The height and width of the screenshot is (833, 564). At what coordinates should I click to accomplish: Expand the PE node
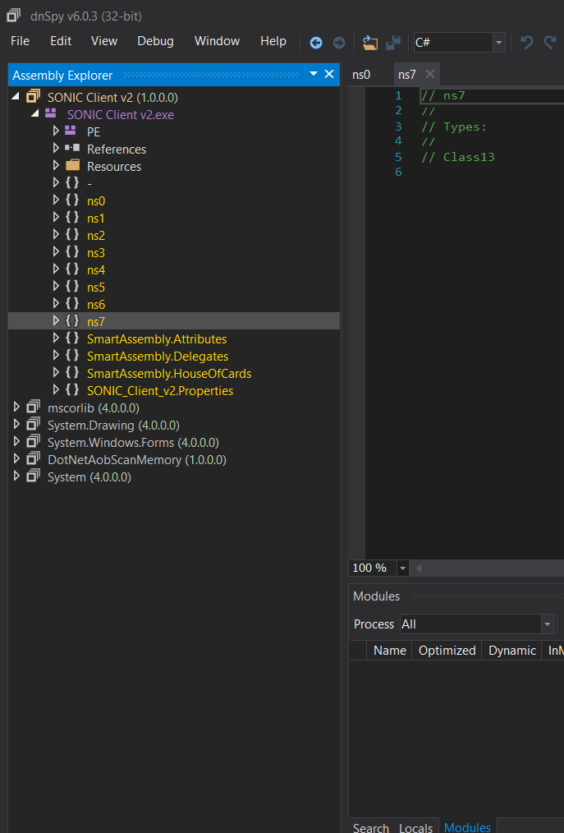(56, 131)
